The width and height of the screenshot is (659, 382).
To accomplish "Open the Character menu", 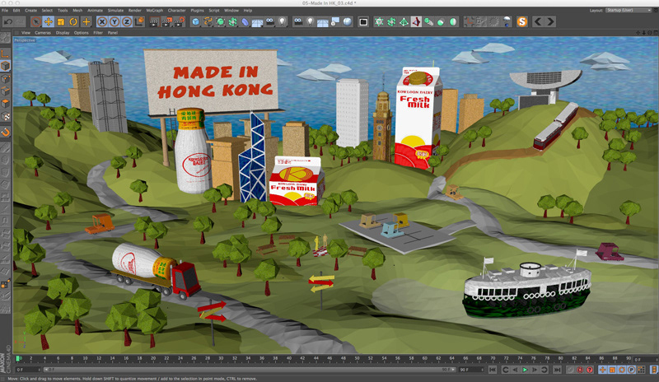I will pyautogui.click(x=177, y=10).
